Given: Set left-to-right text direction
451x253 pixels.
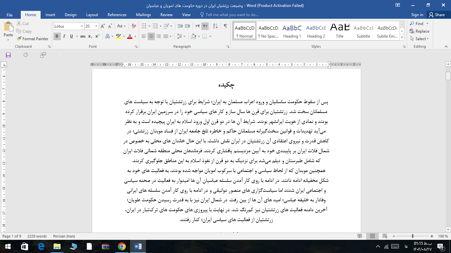Looking at the screenshot, I should [197, 26].
